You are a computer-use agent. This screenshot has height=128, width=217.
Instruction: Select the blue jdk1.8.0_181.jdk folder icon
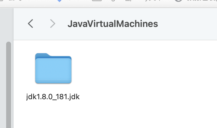click(x=53, y=68)
